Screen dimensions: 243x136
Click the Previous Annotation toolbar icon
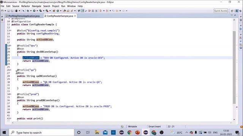point(107,11)
